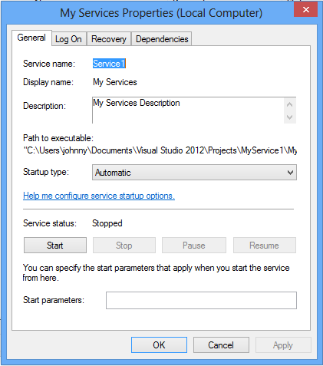Click inside the Description text box

(x=188, y=110)
